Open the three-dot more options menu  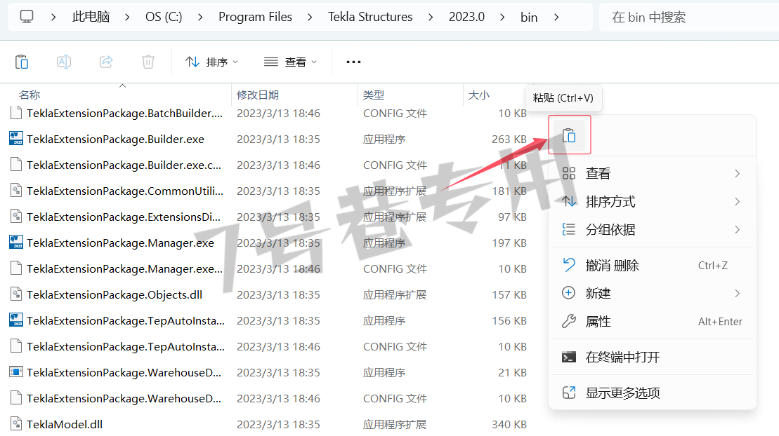[353, 62]
